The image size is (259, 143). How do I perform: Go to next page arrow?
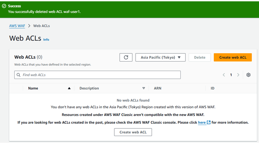point(238,75)
